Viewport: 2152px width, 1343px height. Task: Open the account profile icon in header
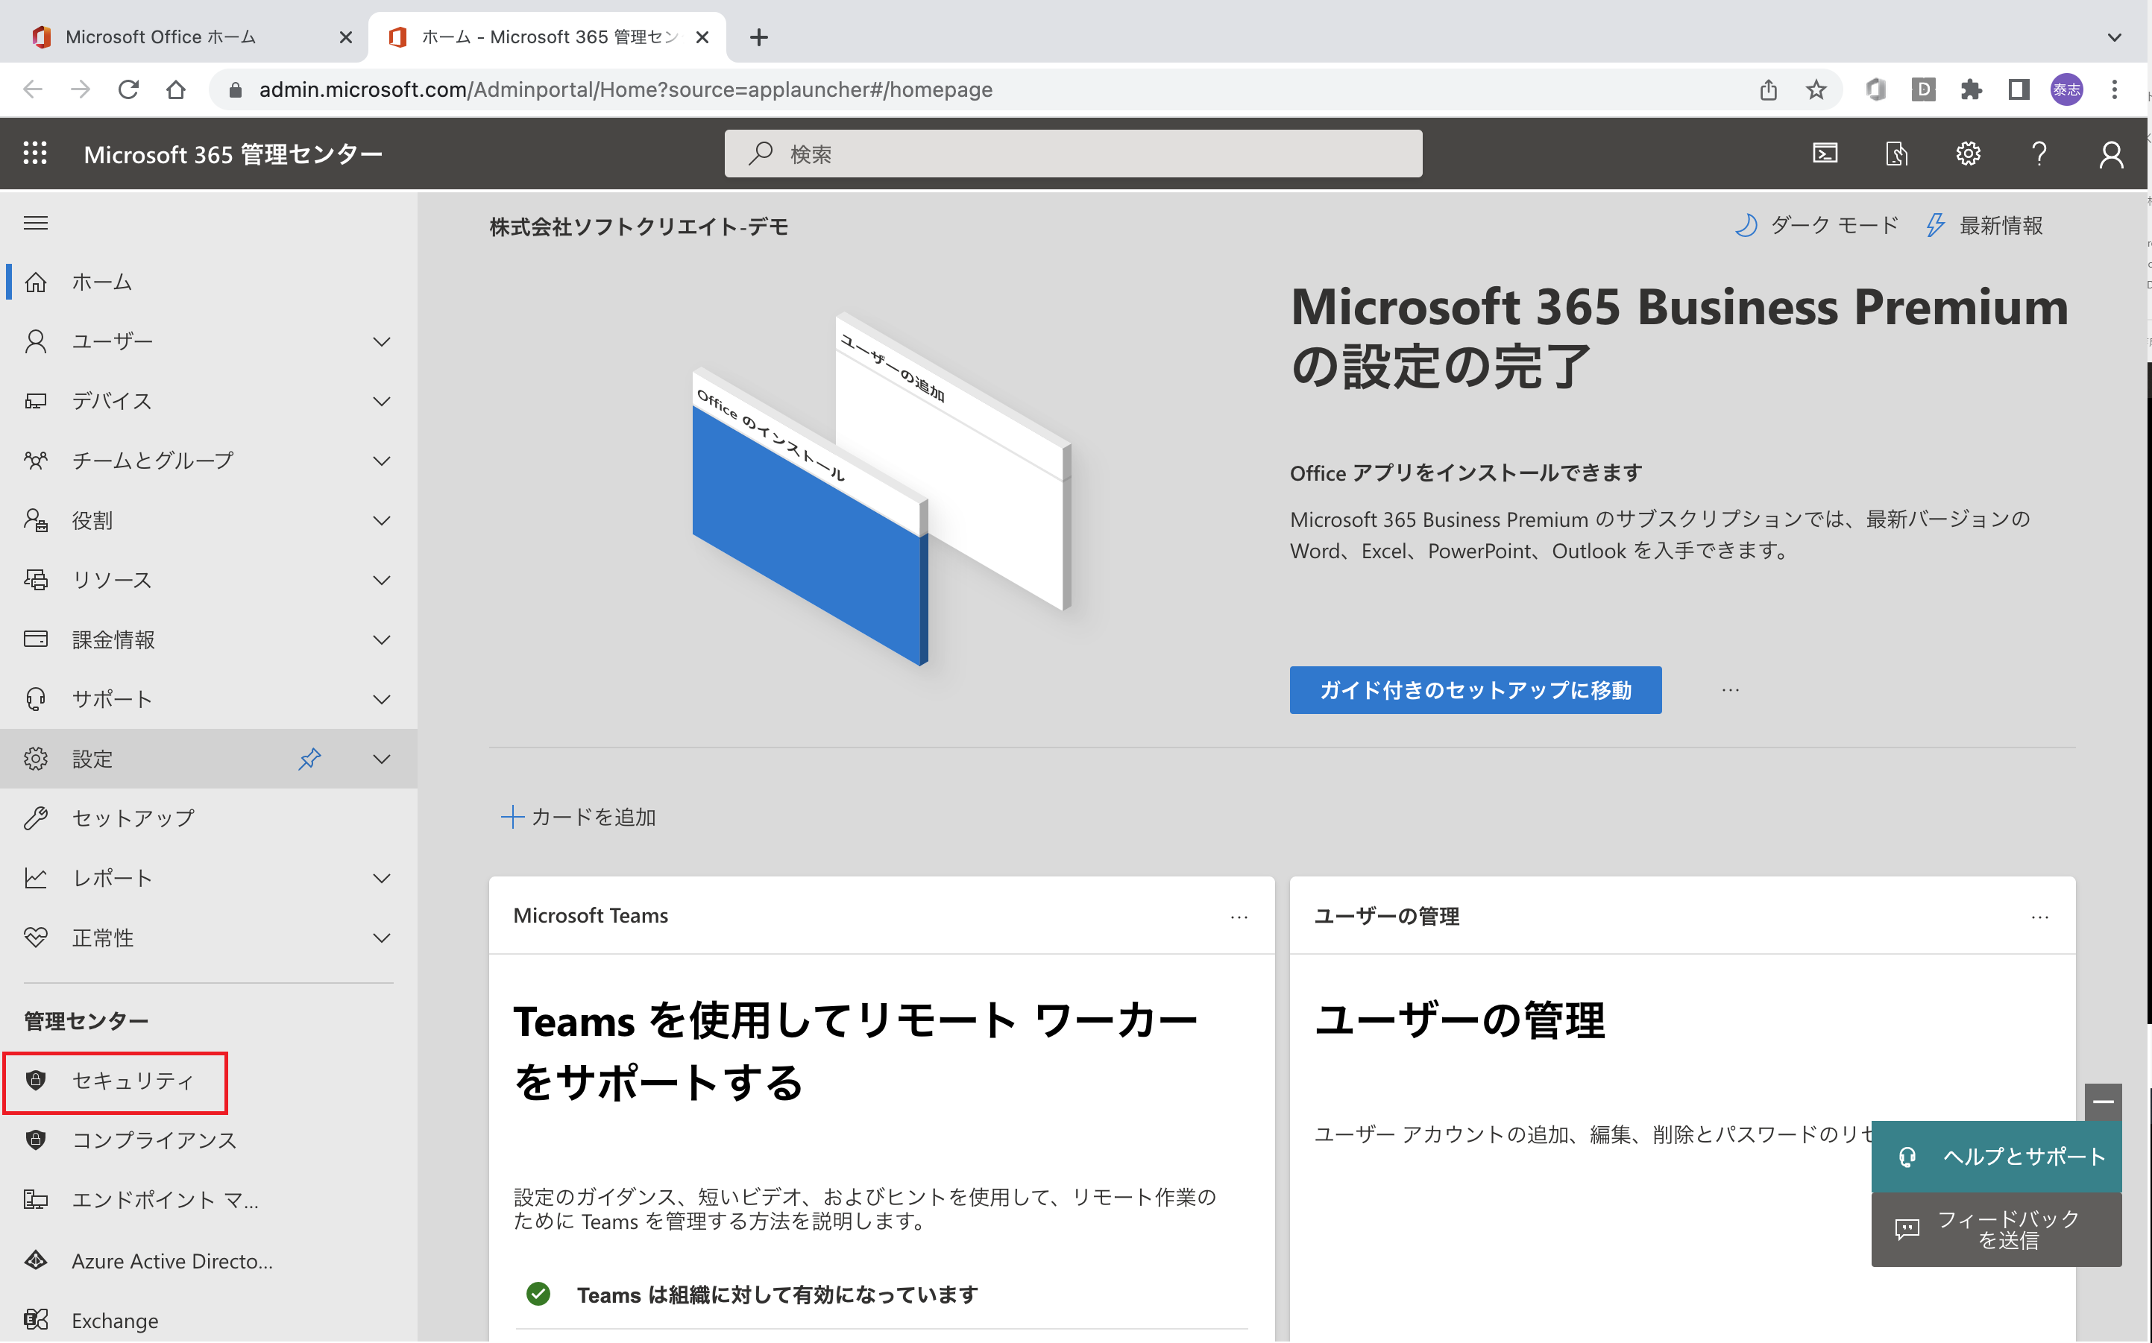(x=2111, y=154)
